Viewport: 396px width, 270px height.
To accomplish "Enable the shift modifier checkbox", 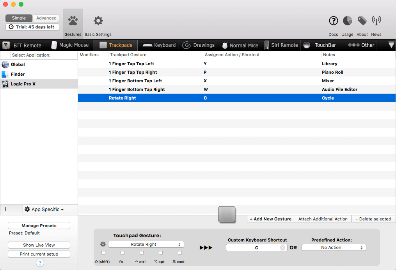I will click(x=103, y=253).
